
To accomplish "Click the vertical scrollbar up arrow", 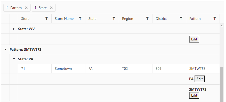I will point(222,26).
